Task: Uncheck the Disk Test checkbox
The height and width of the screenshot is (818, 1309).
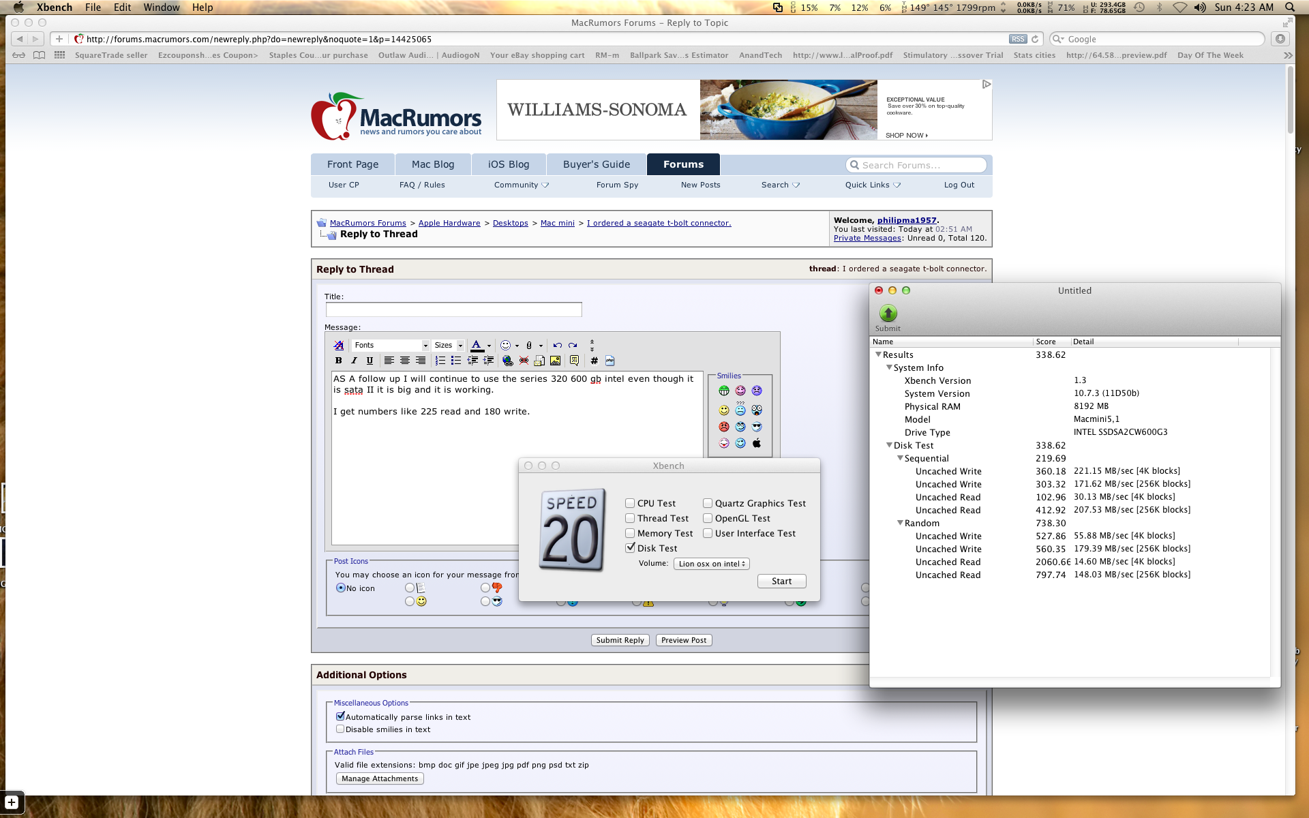Action: pos(630,547)
